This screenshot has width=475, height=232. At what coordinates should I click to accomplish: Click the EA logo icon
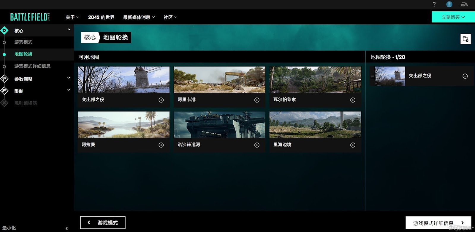464,4
